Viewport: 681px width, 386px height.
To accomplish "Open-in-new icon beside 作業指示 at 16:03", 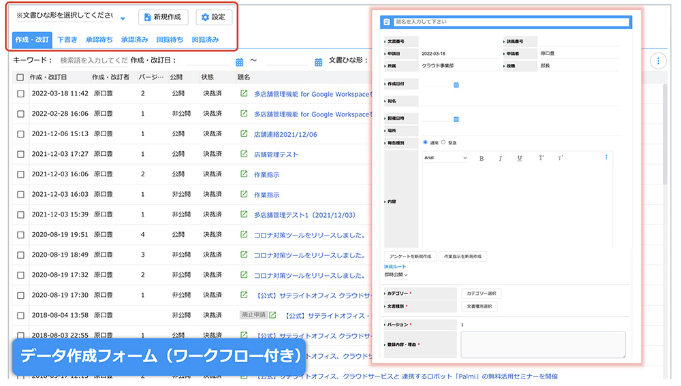I will [244, 194].
